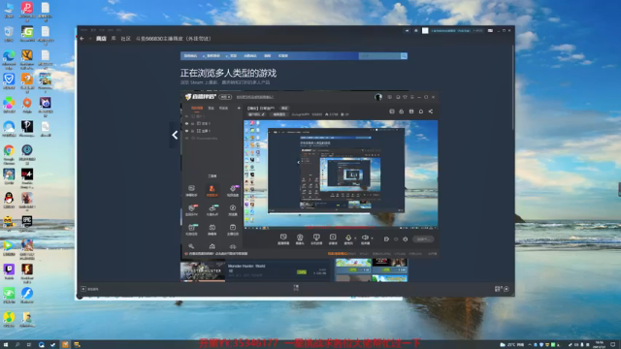Toggle visibility eye of second source row
Screen dimensions: 621x349
(187, 123)
